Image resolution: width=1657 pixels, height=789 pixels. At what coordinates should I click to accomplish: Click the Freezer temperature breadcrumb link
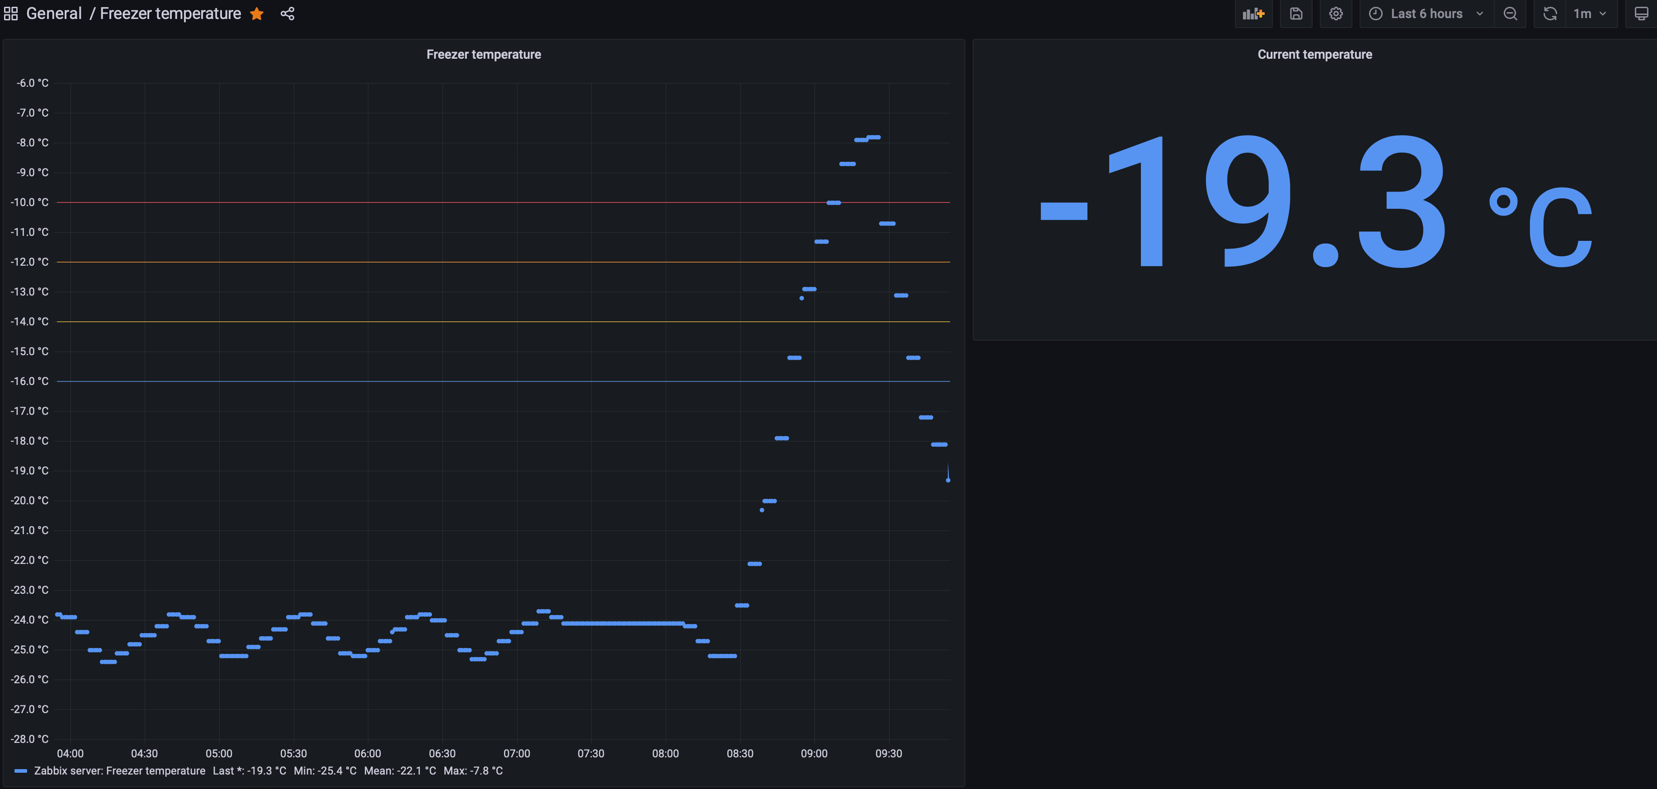click(170, 13)
